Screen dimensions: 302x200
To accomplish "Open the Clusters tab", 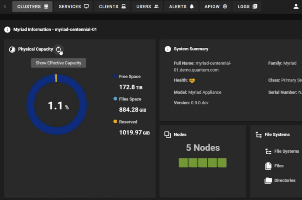I will point(33,7).
